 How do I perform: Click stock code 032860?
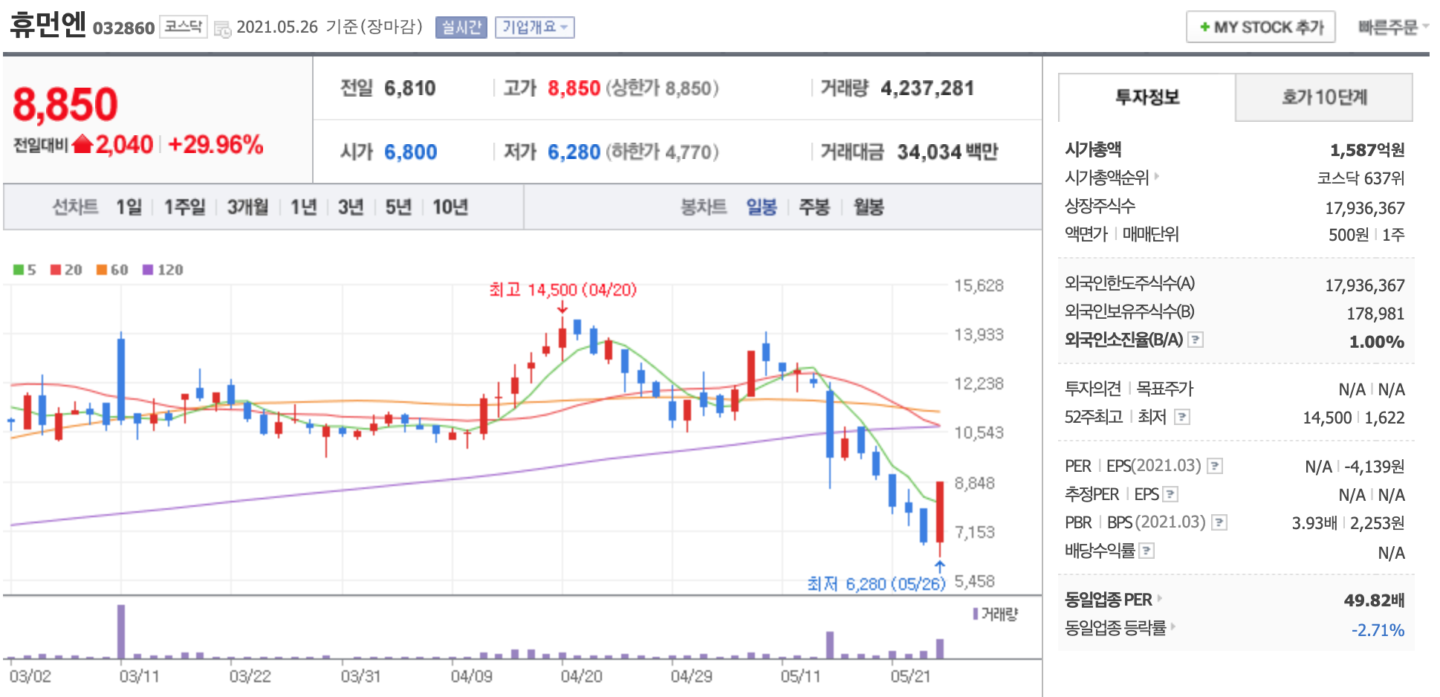click(123, 28)
